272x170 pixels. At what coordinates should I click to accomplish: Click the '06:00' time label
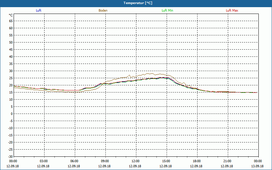pos(74,161)
